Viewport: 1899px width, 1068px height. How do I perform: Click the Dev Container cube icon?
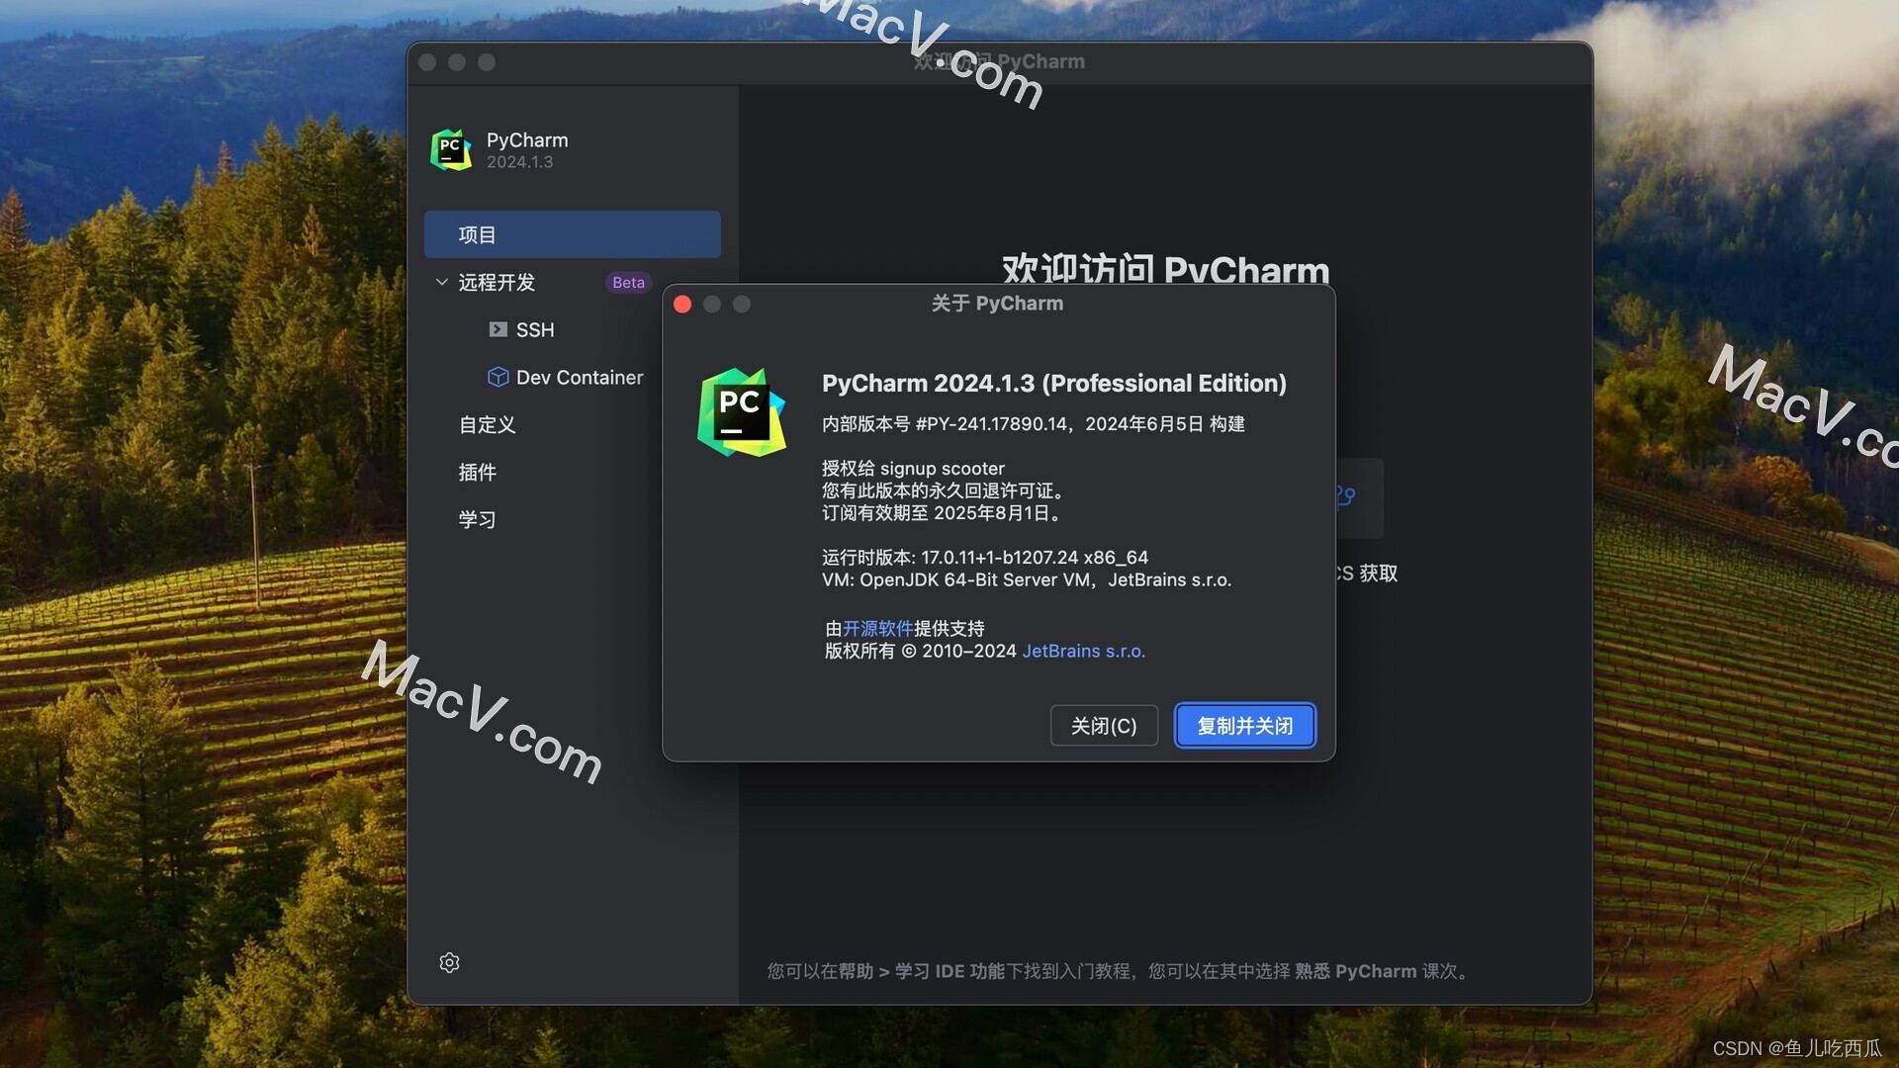click(x=498, y=377)
